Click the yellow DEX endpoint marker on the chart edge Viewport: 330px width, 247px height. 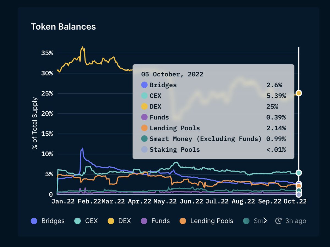pyautogui.click(x=299, y=93)
